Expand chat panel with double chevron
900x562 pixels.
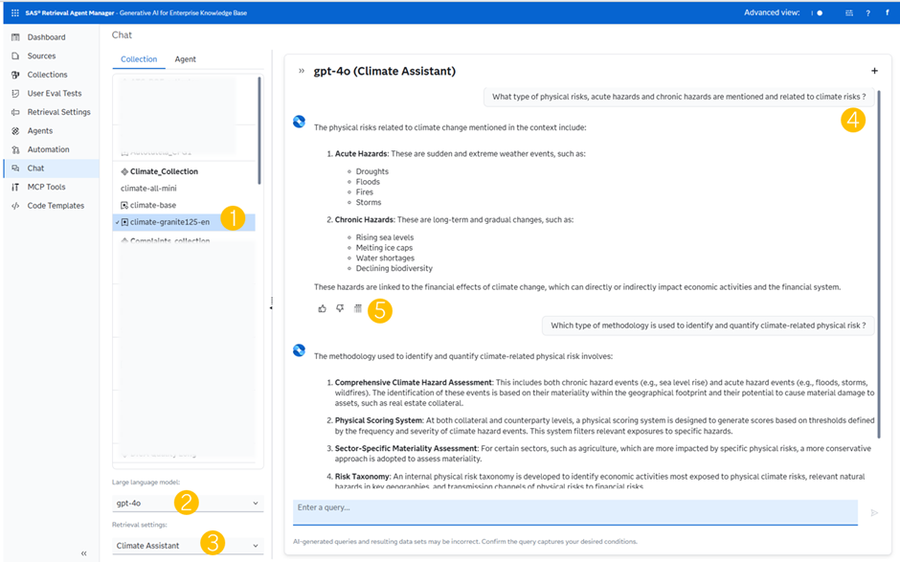point(302,71)
